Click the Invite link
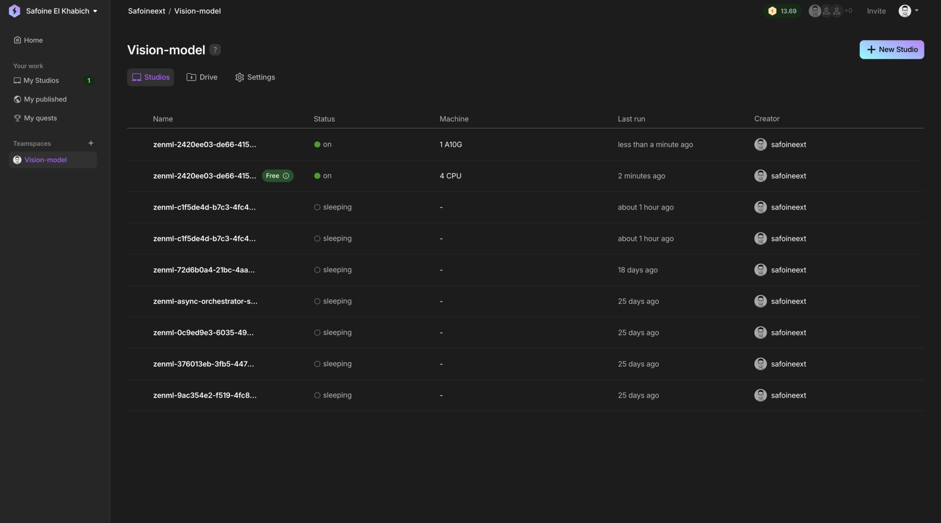 (x=876, y=11)
